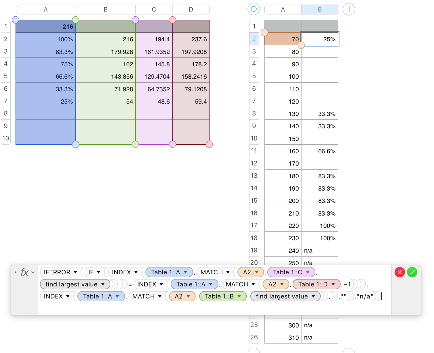Select the right table using its circle handle
Screen dimensions: 434x353
coord(254,9)
